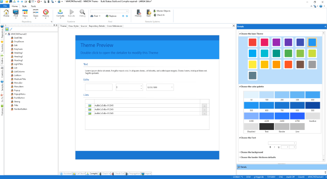
Task: Open the clock History button in the Repository group
Action: point(46,13)
